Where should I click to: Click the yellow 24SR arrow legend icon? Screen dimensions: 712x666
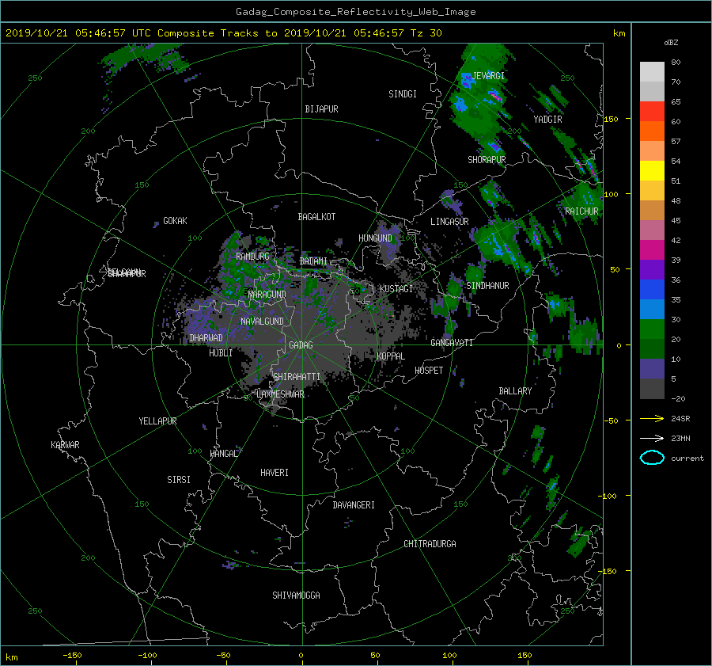[652, 418]
